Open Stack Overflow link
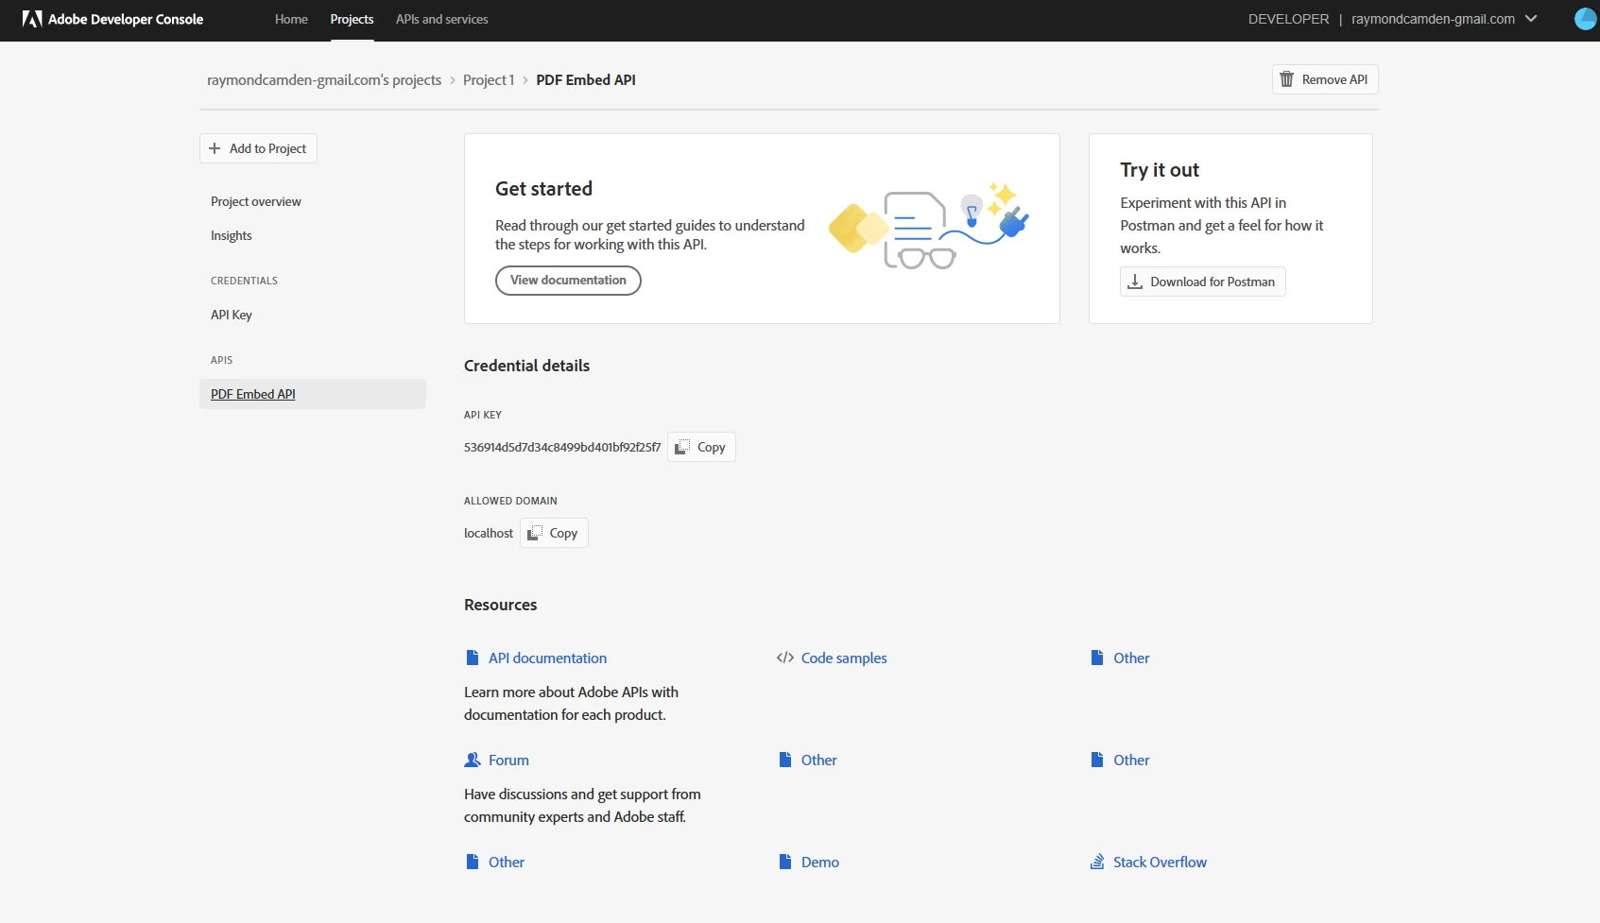 pos(1160,862)
